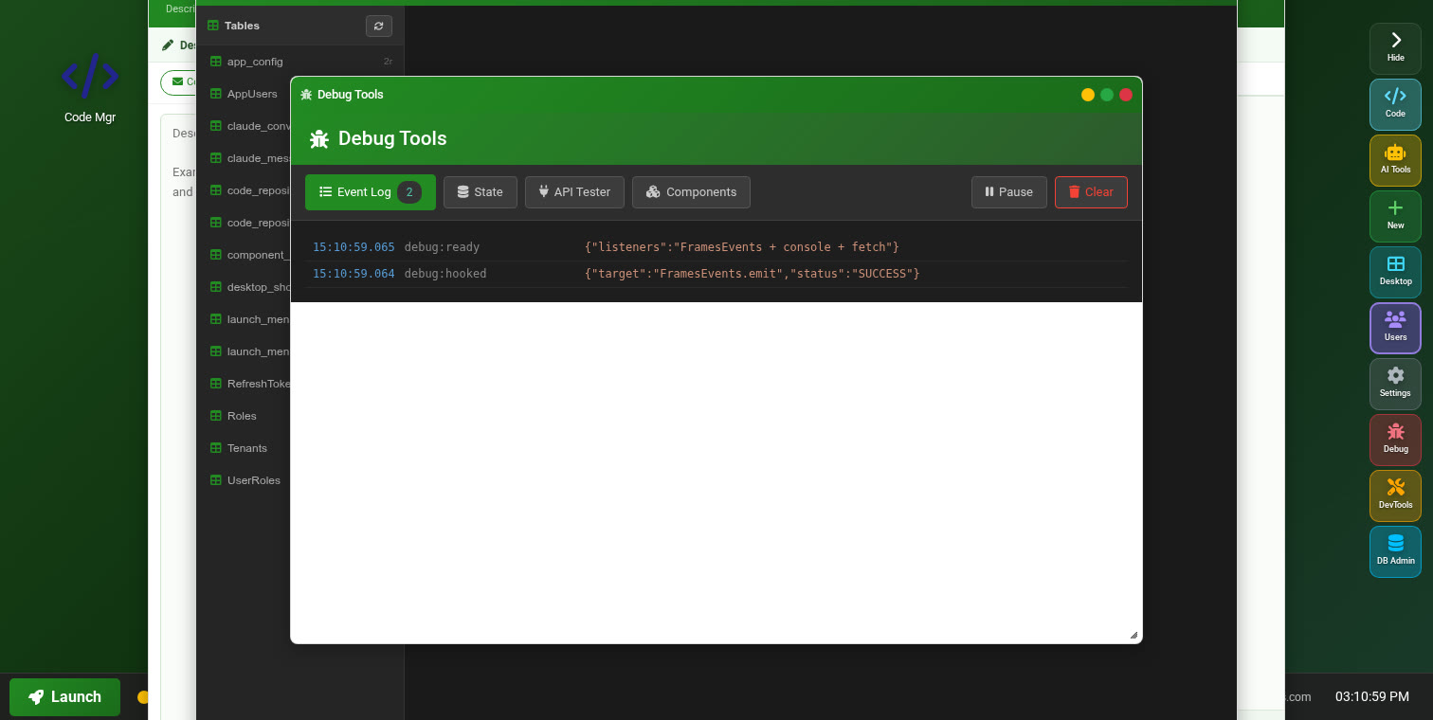Open the API Tester tab
Viewport: 1433px width, 720px height.
click(574, 192)
